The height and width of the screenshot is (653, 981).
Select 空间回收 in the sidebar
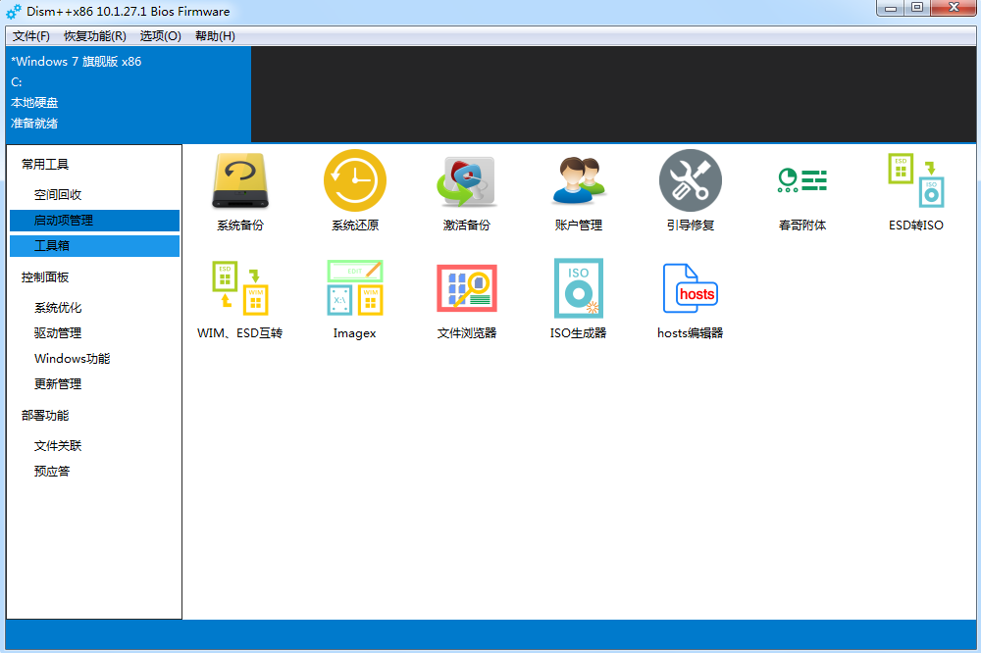coord(58,195)
